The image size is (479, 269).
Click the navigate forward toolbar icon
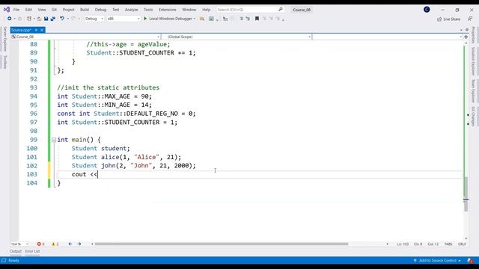[x=20, y=19]
